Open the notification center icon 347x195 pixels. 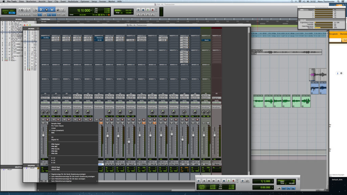click(x=343, y=1)
